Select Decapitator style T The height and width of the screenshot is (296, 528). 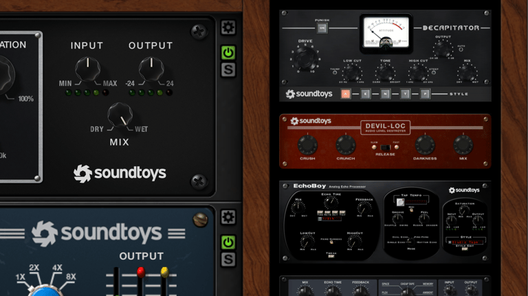405,94
